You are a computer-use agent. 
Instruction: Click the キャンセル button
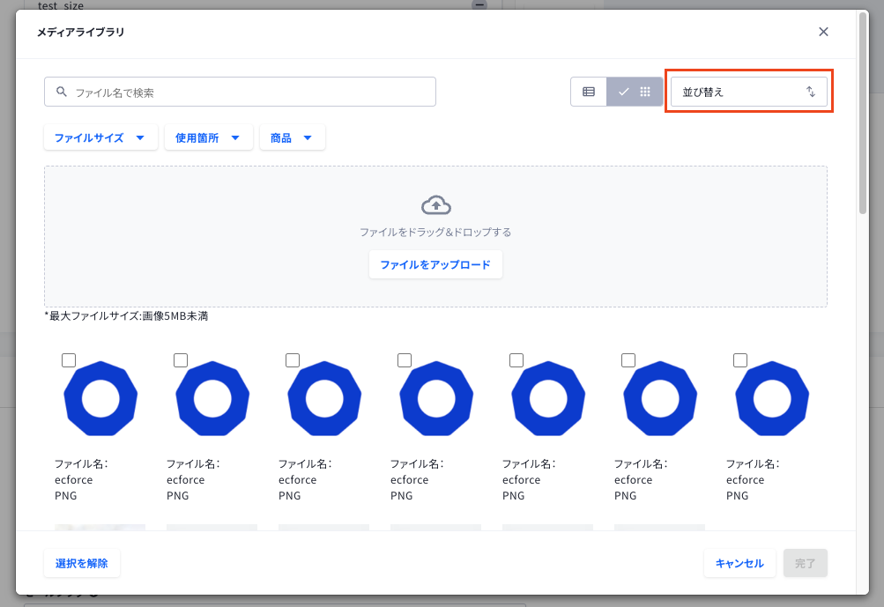click(x=739, y=563)
